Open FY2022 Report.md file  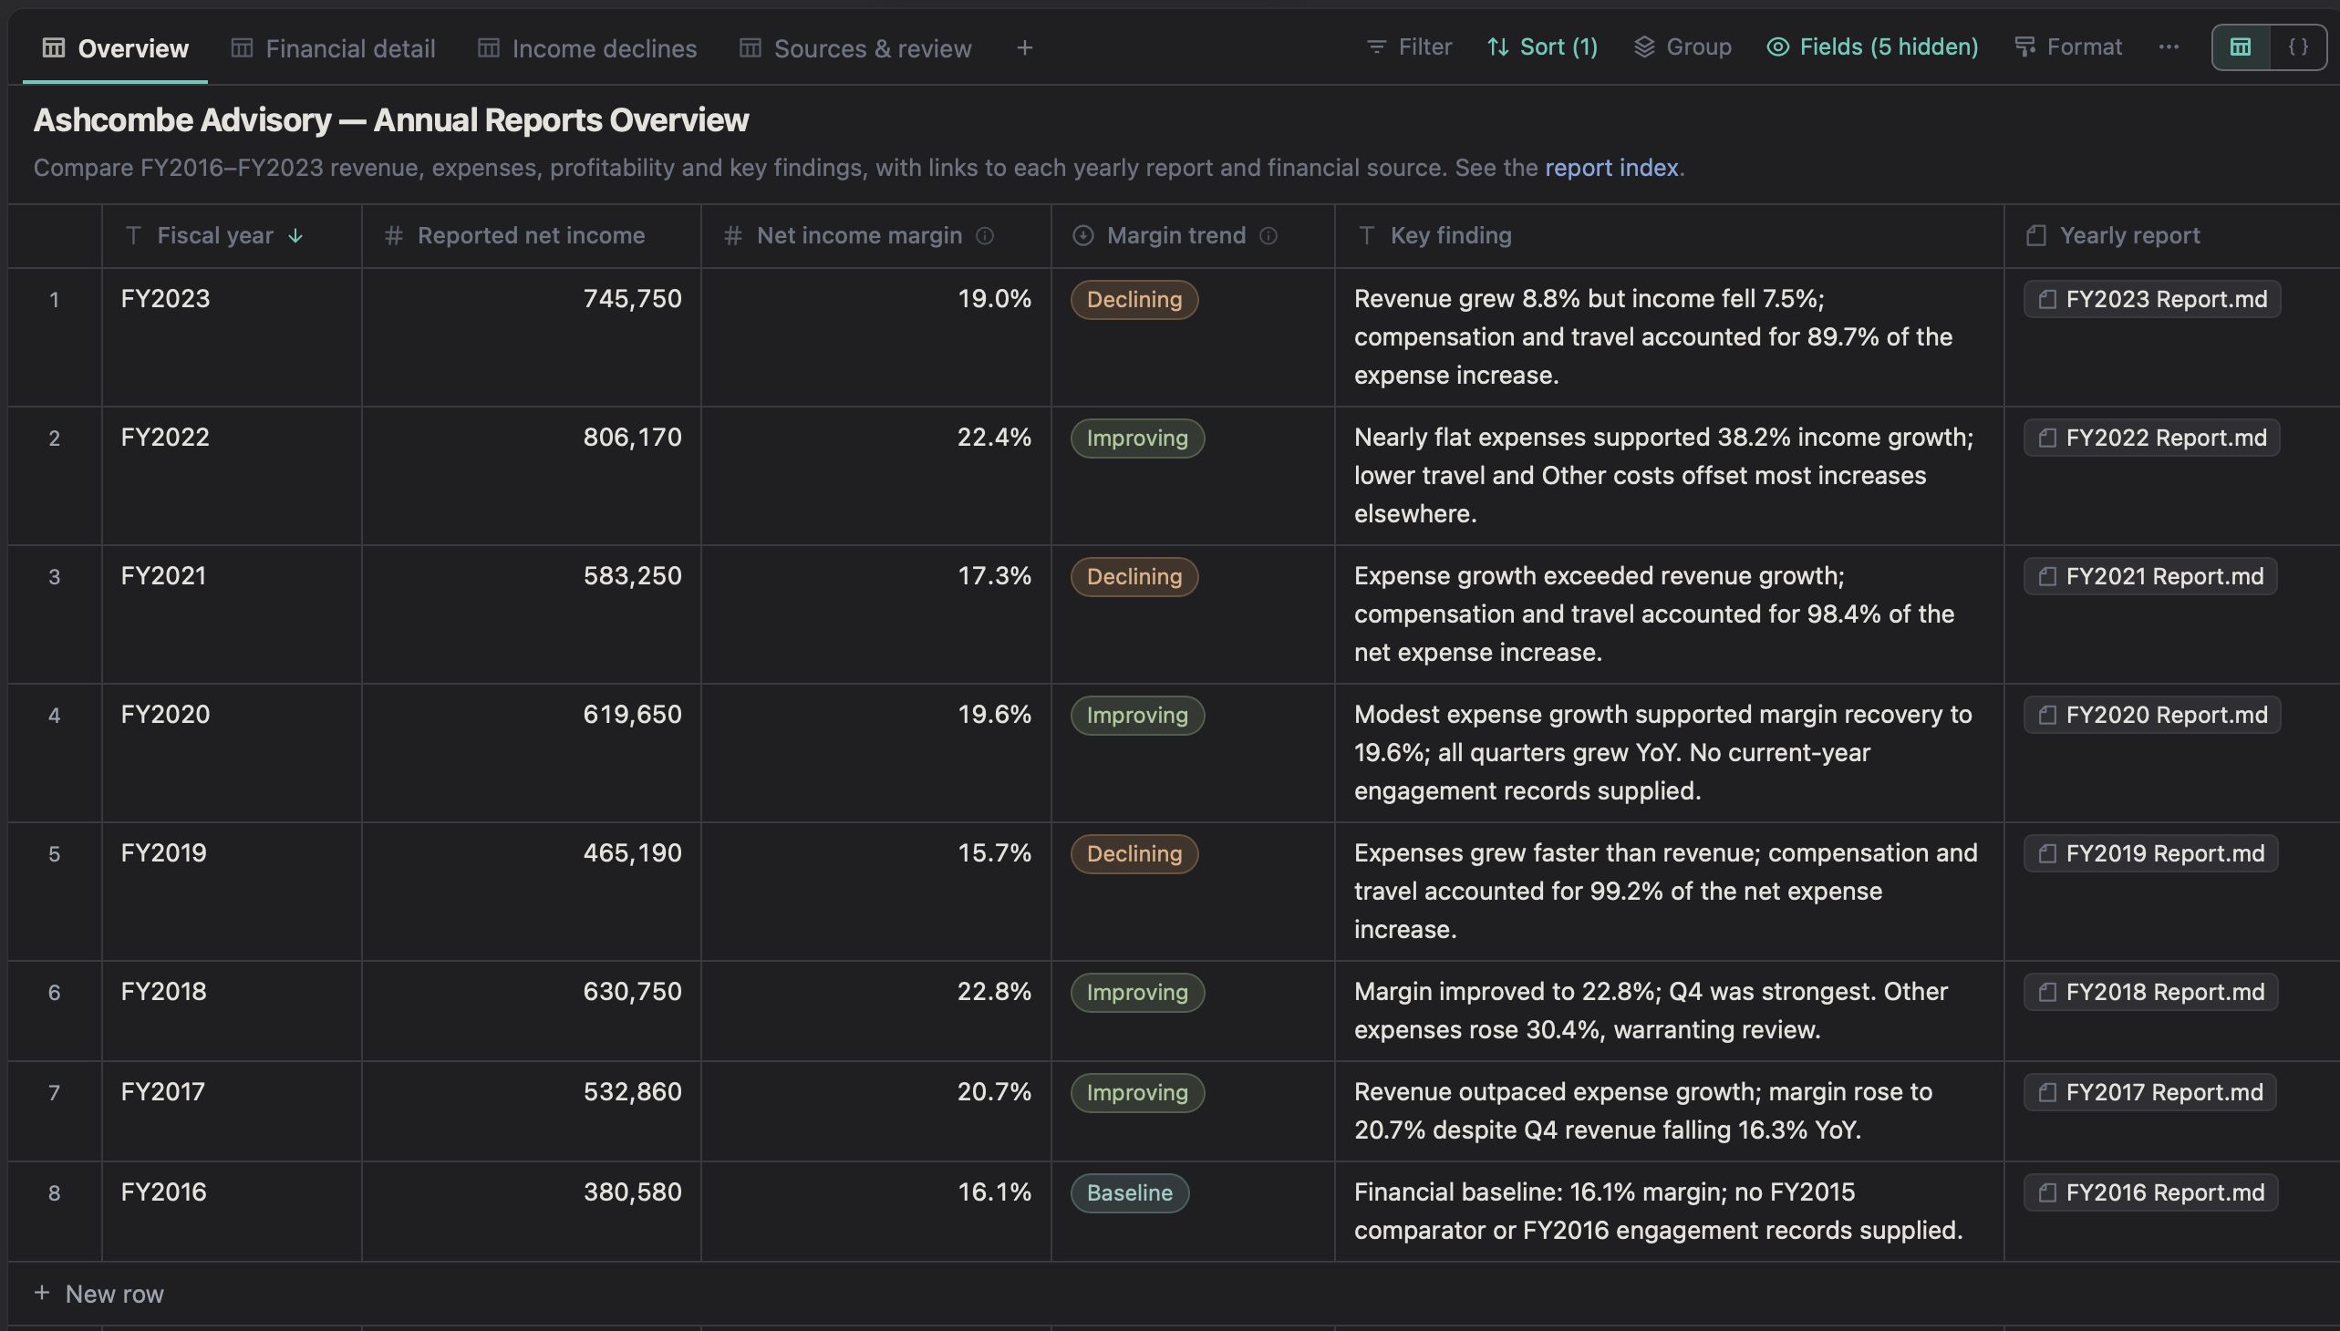click(x=2151, y=438)
